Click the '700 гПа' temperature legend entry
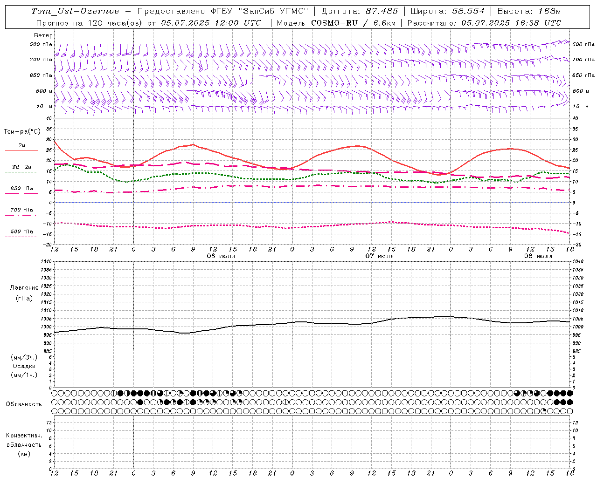597x477 pixels. (21, 210)
